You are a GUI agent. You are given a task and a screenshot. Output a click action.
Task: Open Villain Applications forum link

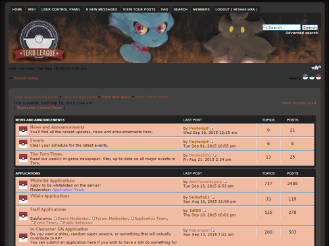point(49,196)
